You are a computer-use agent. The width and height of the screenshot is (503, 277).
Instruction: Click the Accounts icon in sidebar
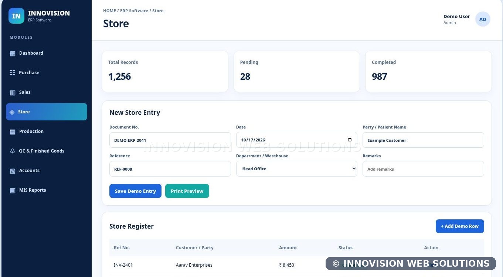[13, 171]
